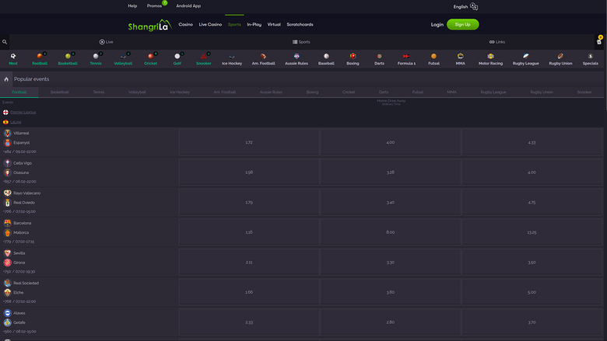Click the search magnifier icon

click(x=5, y=42)
